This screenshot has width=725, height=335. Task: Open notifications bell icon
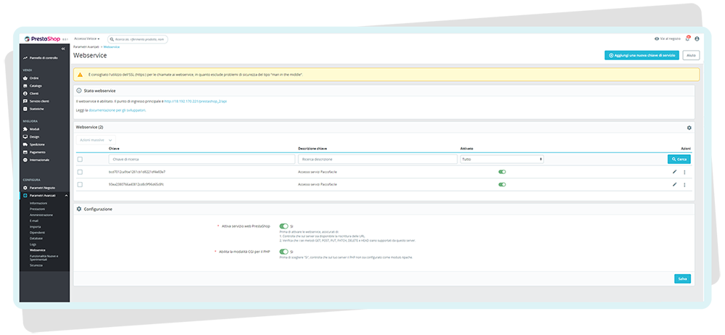687,39
